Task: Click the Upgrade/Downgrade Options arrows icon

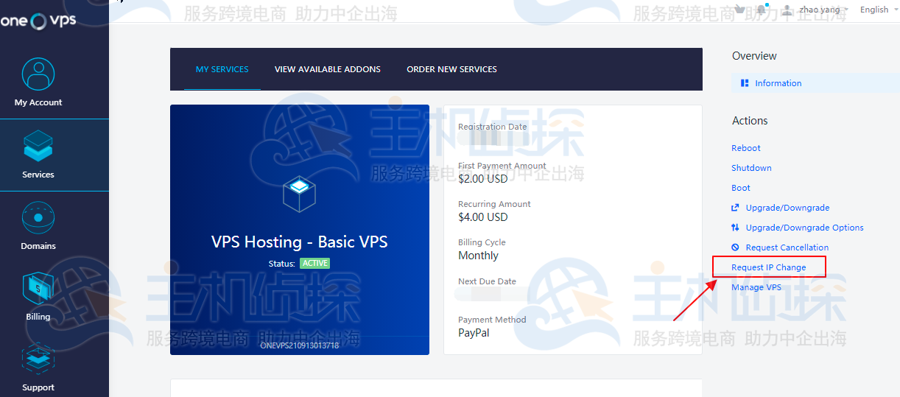Action: [735, 228]
